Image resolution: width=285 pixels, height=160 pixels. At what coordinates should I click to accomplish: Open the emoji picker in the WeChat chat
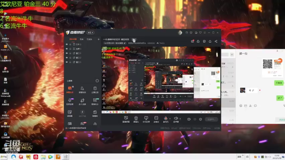tap(241, 106)
